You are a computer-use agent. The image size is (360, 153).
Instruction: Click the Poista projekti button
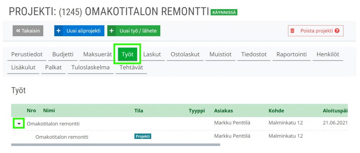[316, 31]
